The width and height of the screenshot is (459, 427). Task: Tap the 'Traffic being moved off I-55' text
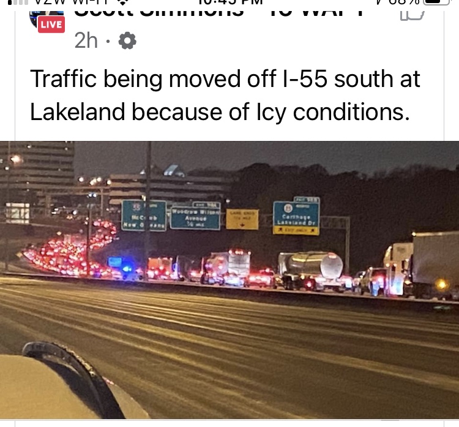pyautogui.click(x=225, y=79)
